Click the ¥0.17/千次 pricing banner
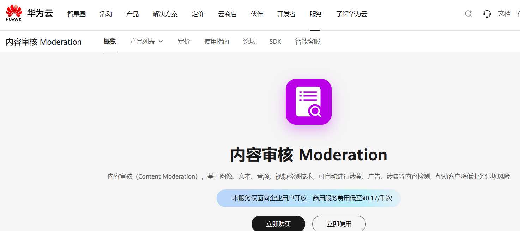520x231 pixels. 309,198
